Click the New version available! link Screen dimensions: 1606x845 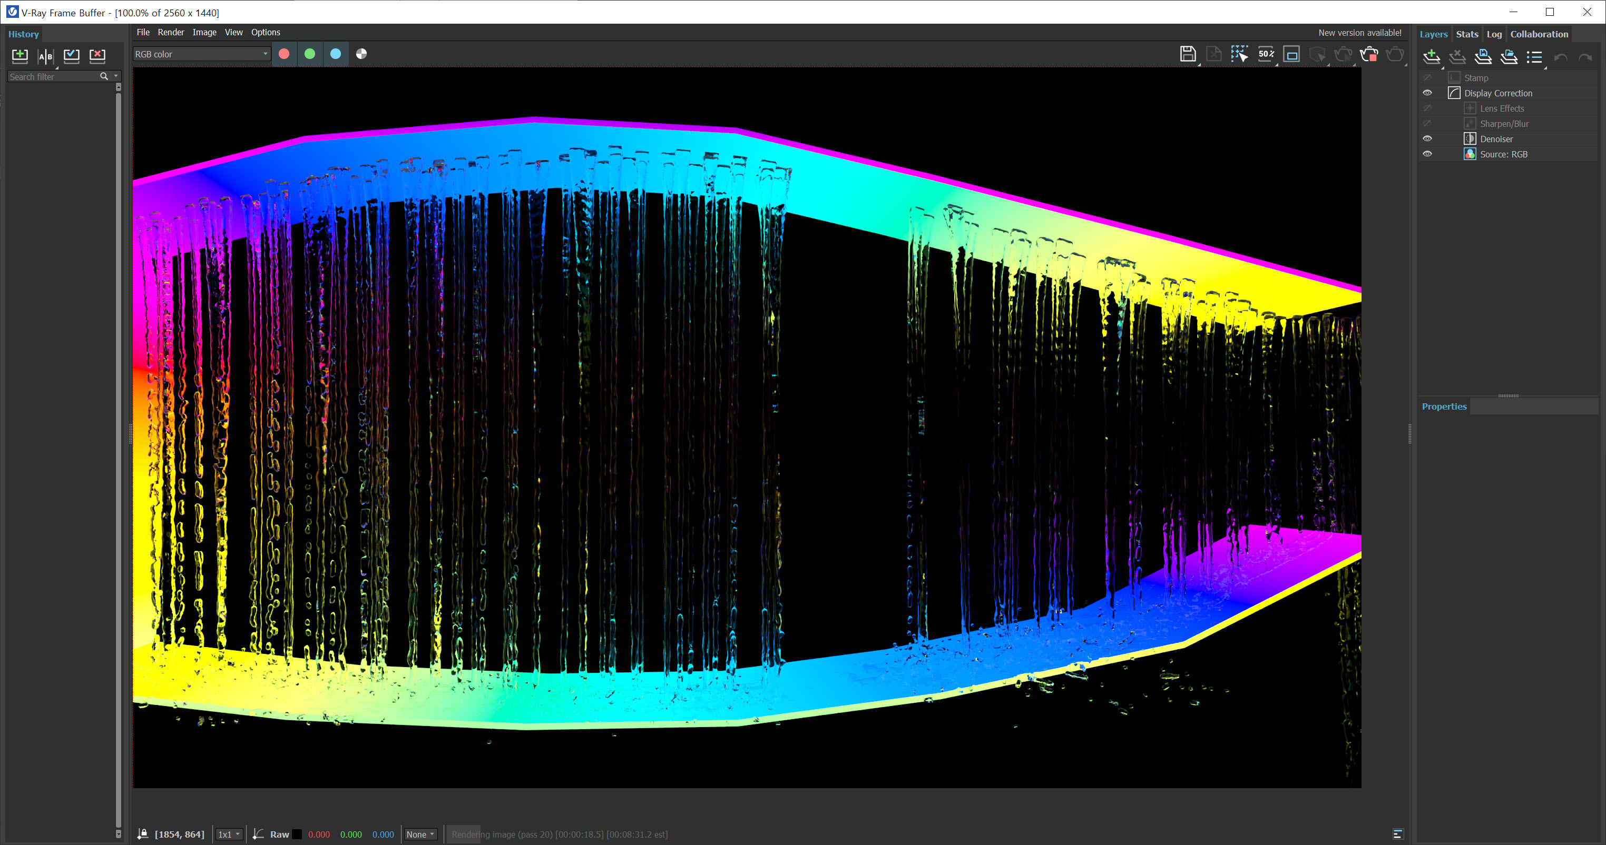(x=1359, y=33)
